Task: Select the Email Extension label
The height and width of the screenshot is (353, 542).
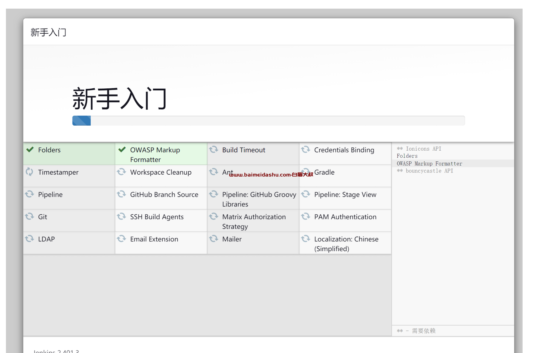Action: [154, 239]
